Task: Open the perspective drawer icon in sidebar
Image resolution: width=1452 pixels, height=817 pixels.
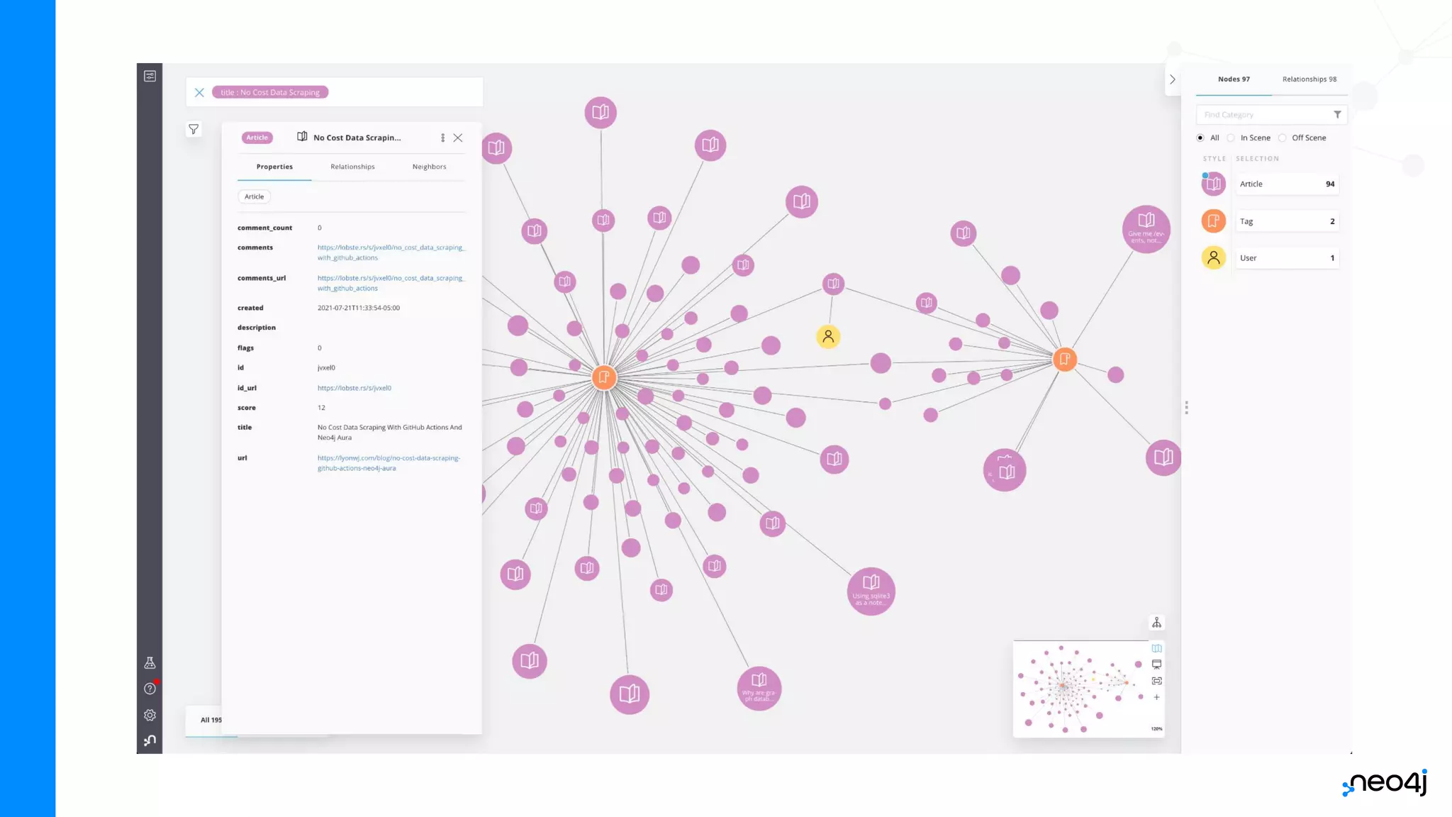Action: 150,76
